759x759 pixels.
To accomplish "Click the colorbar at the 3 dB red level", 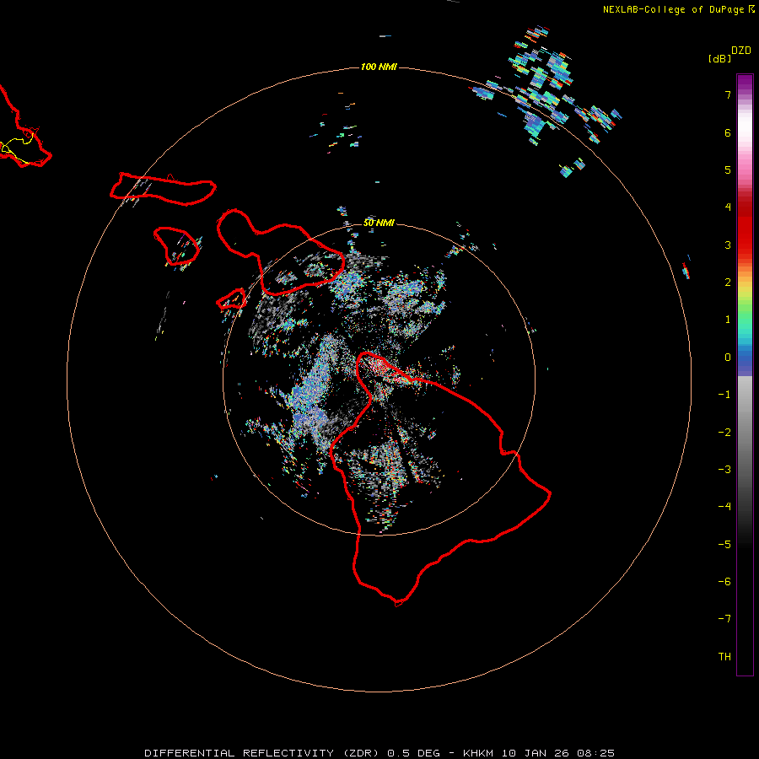I will point(745,245).
